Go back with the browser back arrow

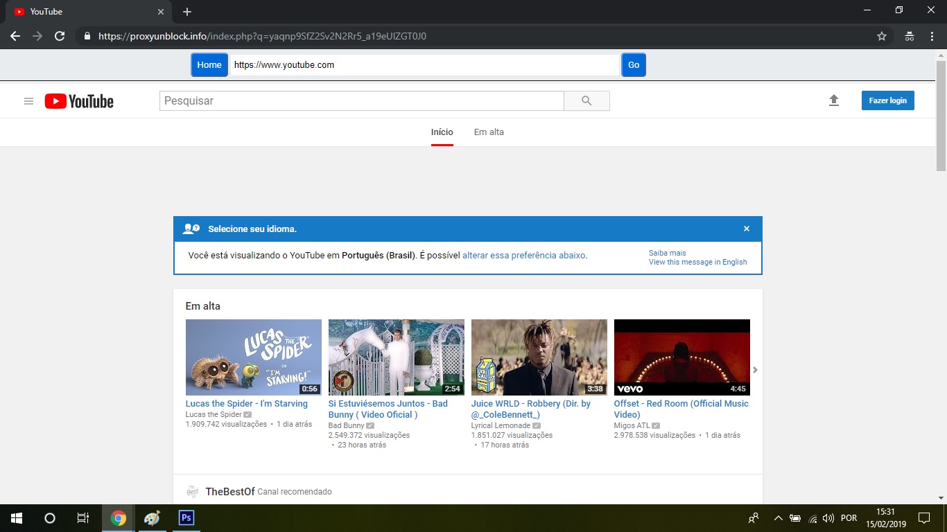pyautogui.click(x=15, y=36)
